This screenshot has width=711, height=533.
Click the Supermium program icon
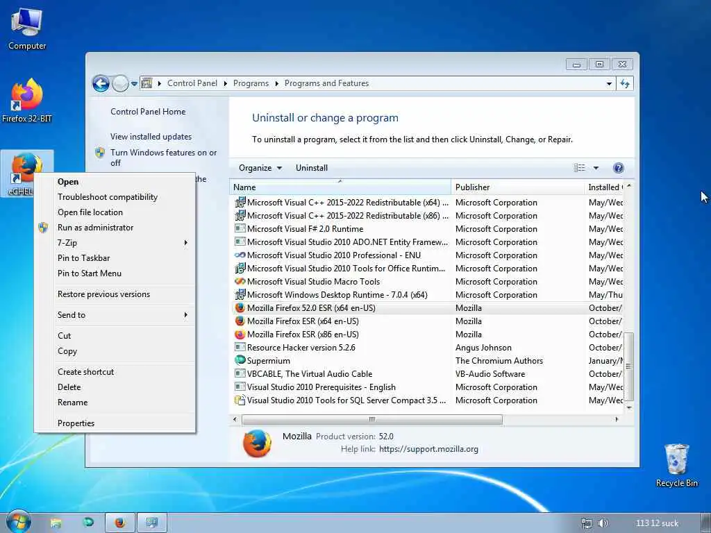(x=240, y=360)
